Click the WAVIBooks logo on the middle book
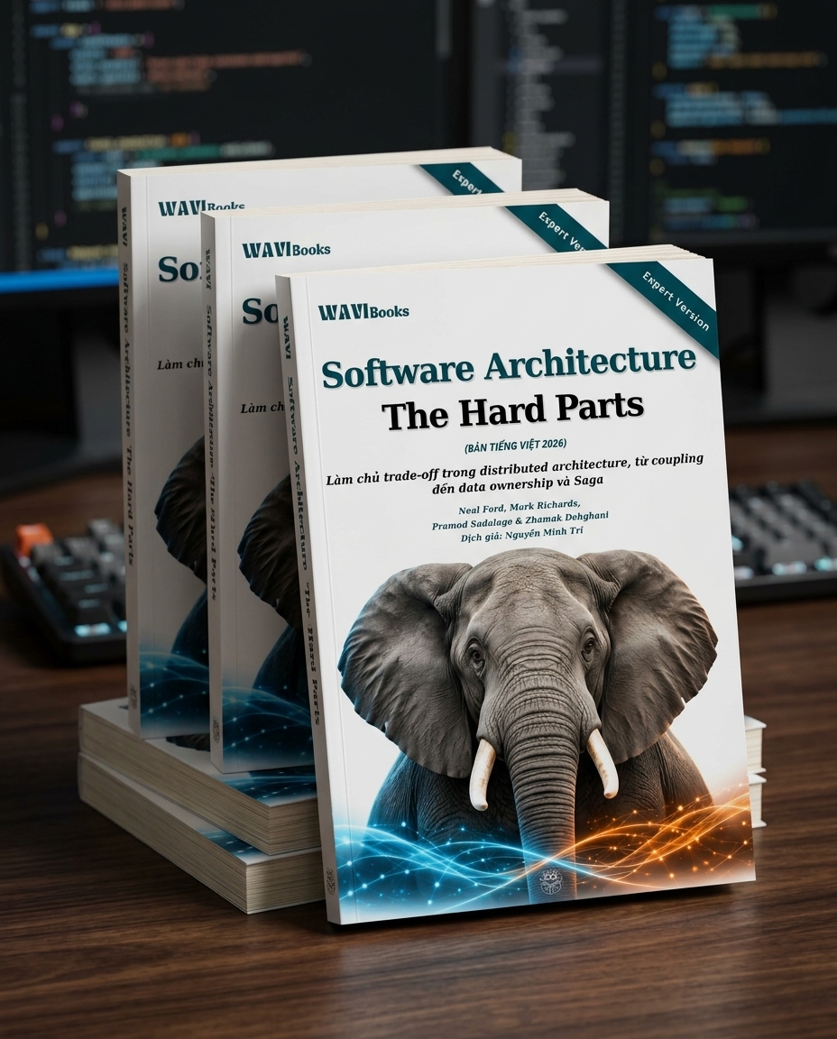The height and width of the screenshot is (1039, 837). (286, 250)
